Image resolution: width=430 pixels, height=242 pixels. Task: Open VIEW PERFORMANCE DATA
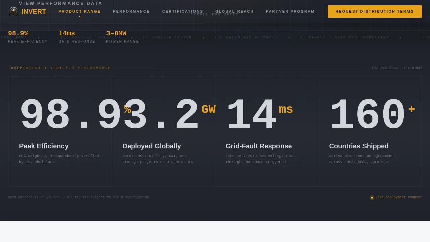click(x=61, y=3)
